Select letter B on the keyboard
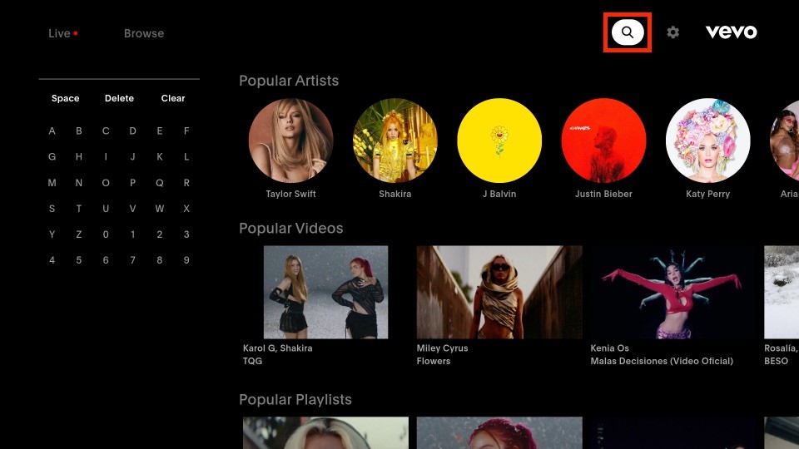This screenshot has width=799, height=449. [x=79, y=131]
